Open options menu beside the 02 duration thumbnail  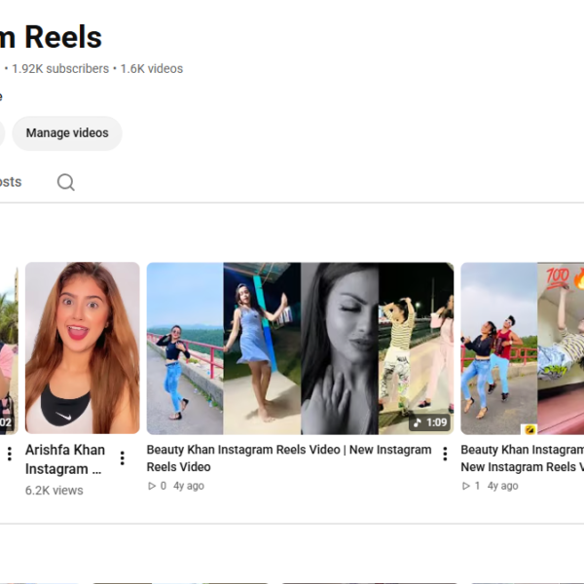(x=10, y=454)
